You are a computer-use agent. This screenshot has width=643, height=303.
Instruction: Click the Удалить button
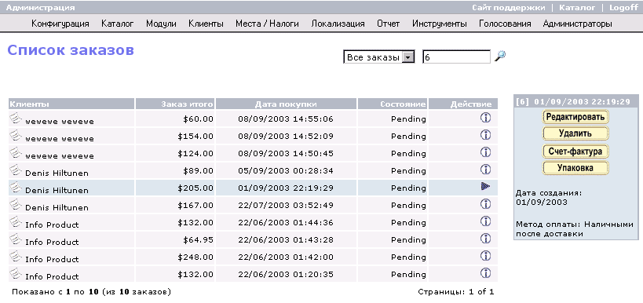pos(575,133)
